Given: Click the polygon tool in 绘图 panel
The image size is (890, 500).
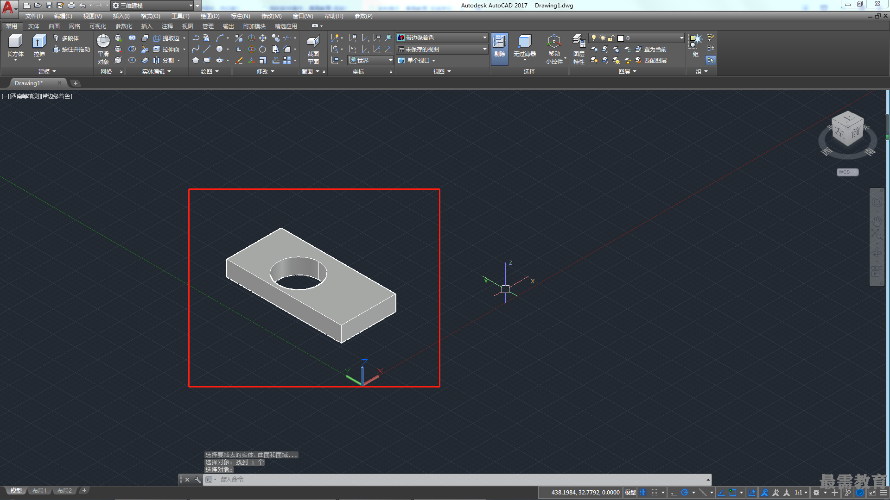Looking at the screenshot, I should 196,60.
